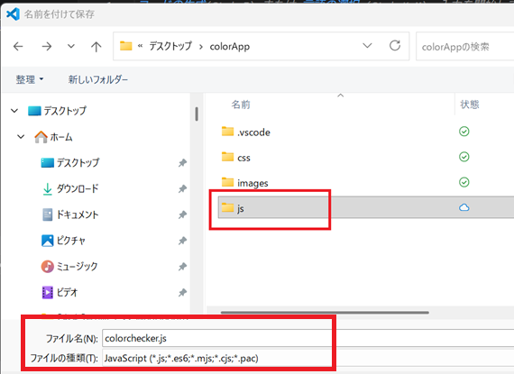The width and height of the screenshot is (514, 374).
Task: Click the synced check status of css
Action: [464, 157]
